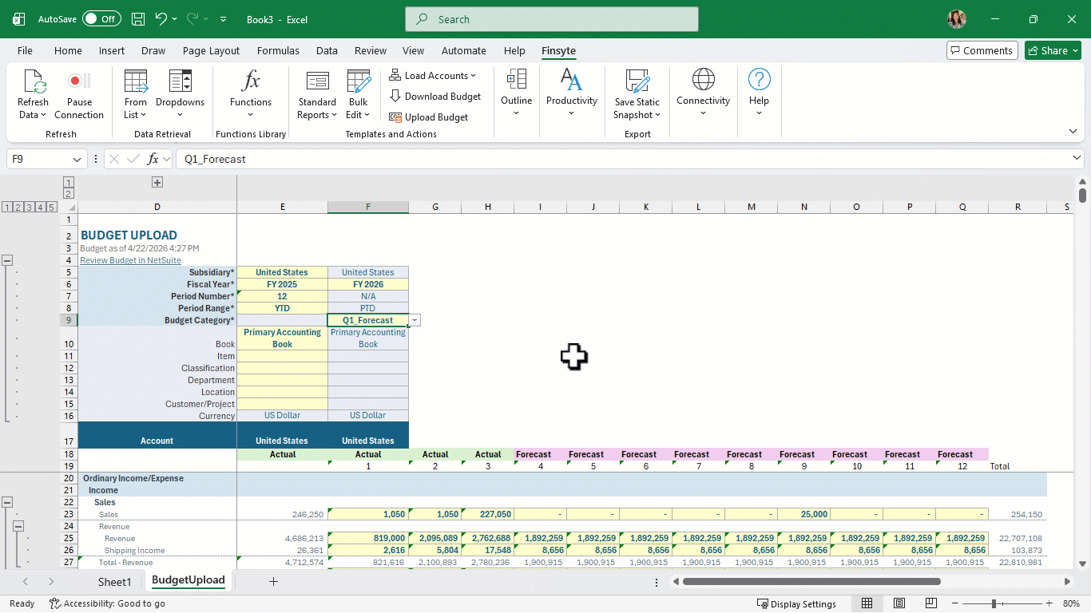This screenshot has width=1091, height=613.
Task: Open the Name Box dropdown arrow
Action: [x=77, y=159]
